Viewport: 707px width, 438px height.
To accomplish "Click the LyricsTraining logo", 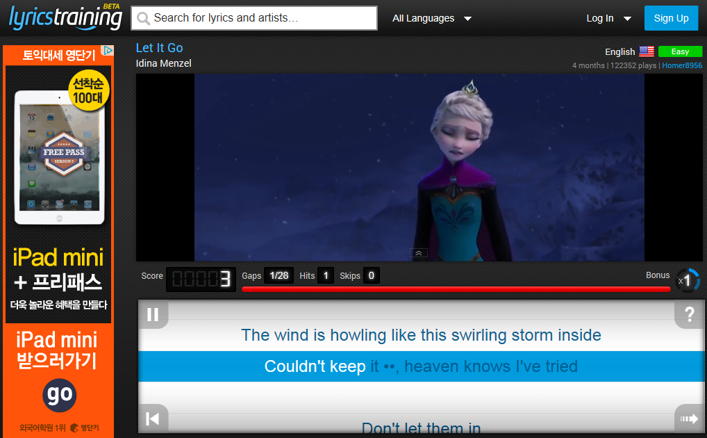I will pyautogui.click(x=65, y=17).
